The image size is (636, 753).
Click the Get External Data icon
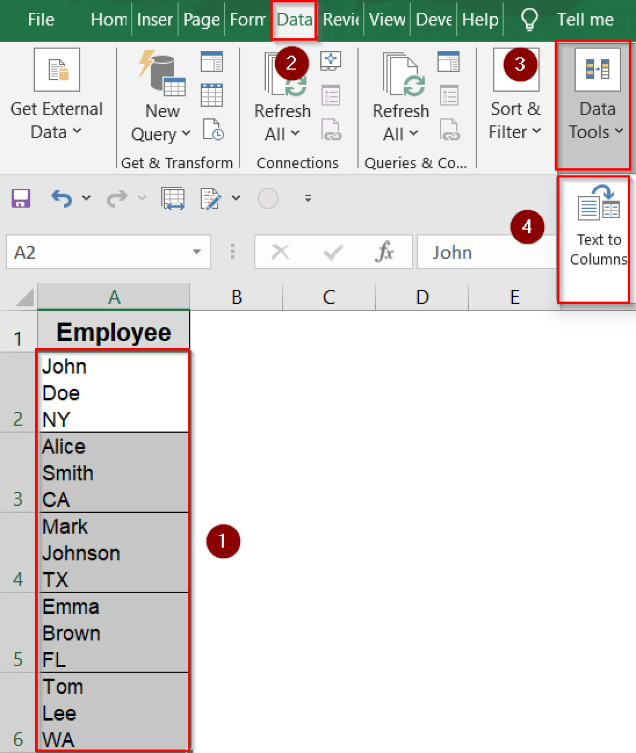56,69
